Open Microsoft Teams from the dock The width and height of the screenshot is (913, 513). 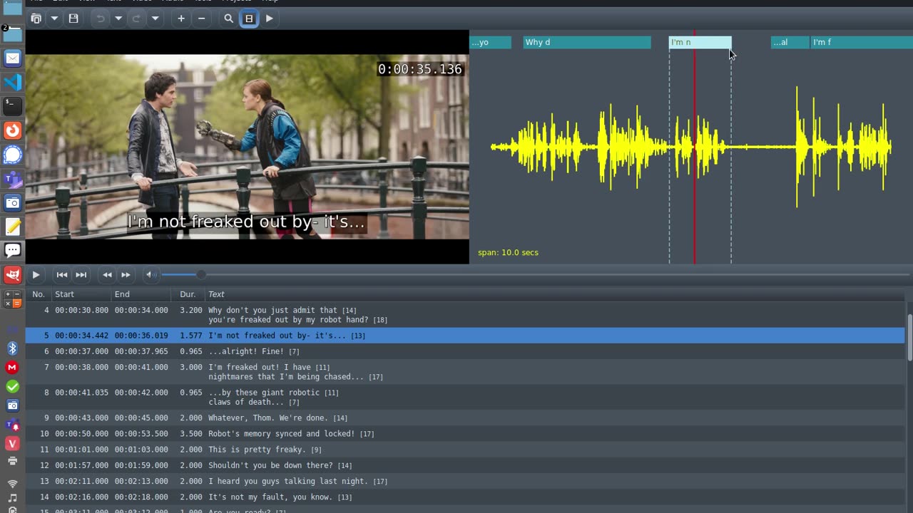(x=13, y=179)
